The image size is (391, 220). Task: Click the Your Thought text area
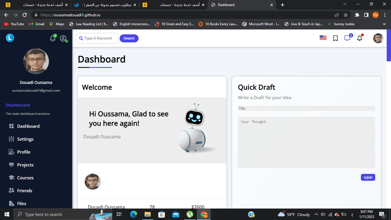(x=306, y=142)
